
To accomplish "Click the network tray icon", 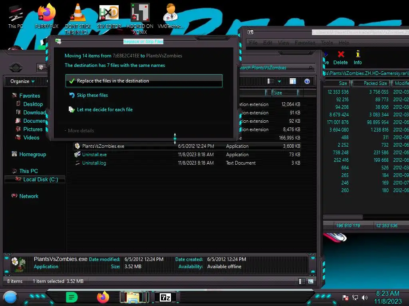I will 355,298.
